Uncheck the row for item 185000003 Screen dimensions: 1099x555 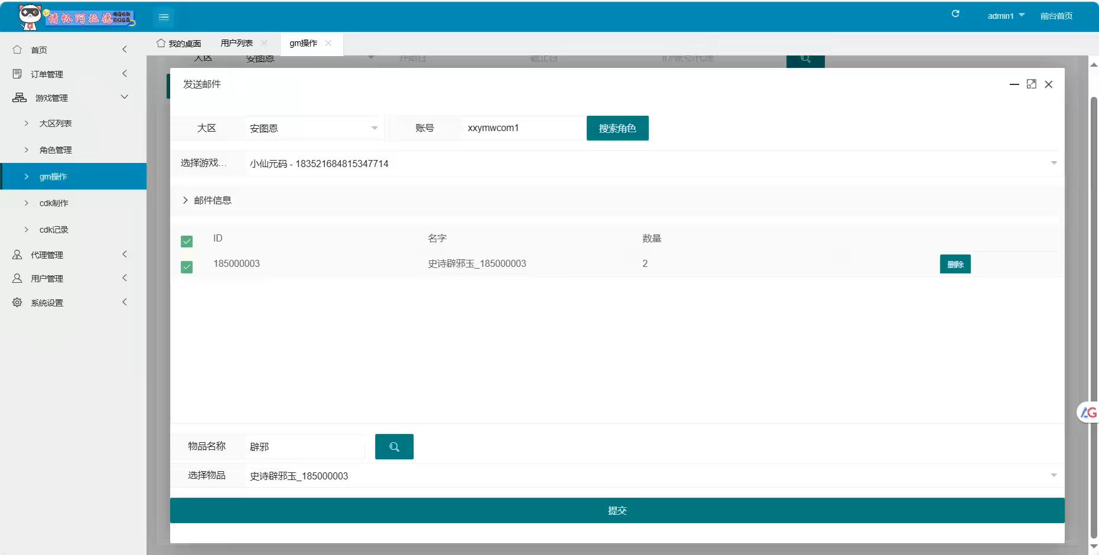[187, 267]
